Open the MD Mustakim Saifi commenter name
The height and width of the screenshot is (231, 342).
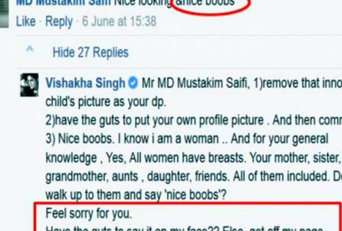[63, 3]
